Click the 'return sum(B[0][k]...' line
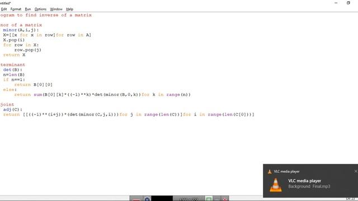Viewport: 358px width, 201px height. pyautogui.click(x=102, y=94)
